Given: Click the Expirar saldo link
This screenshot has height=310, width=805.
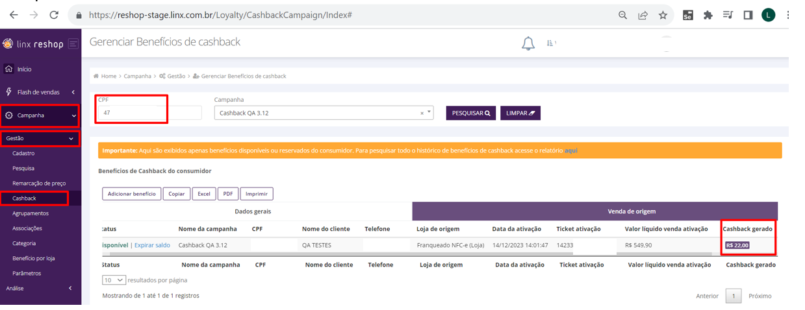Looking at the screenshot, I should 152,245.
